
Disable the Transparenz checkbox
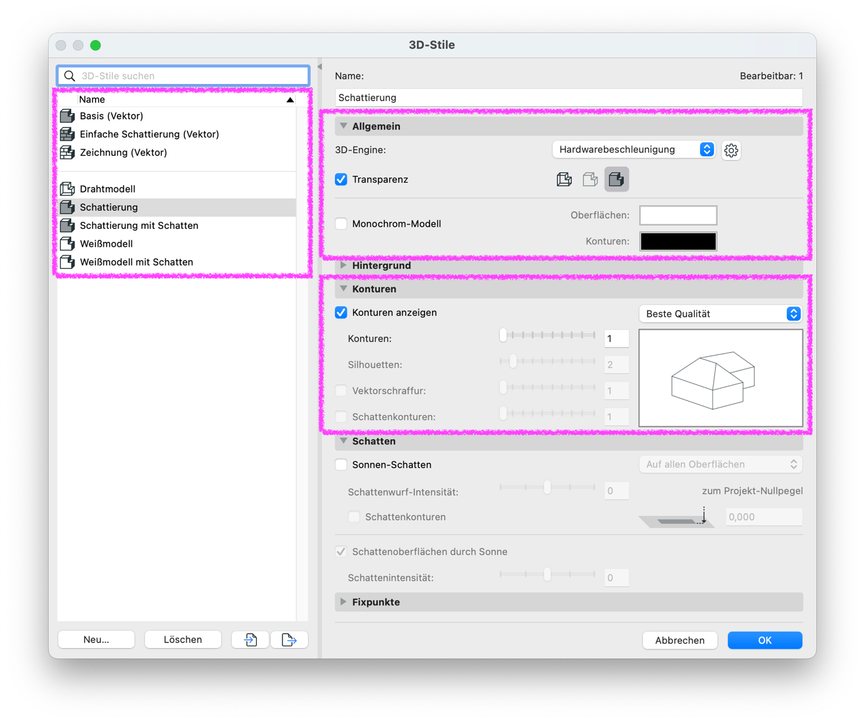pyautogui.click(x=341, y=179)
